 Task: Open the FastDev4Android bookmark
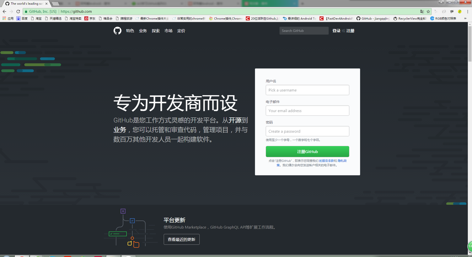[x=336, y=18]
